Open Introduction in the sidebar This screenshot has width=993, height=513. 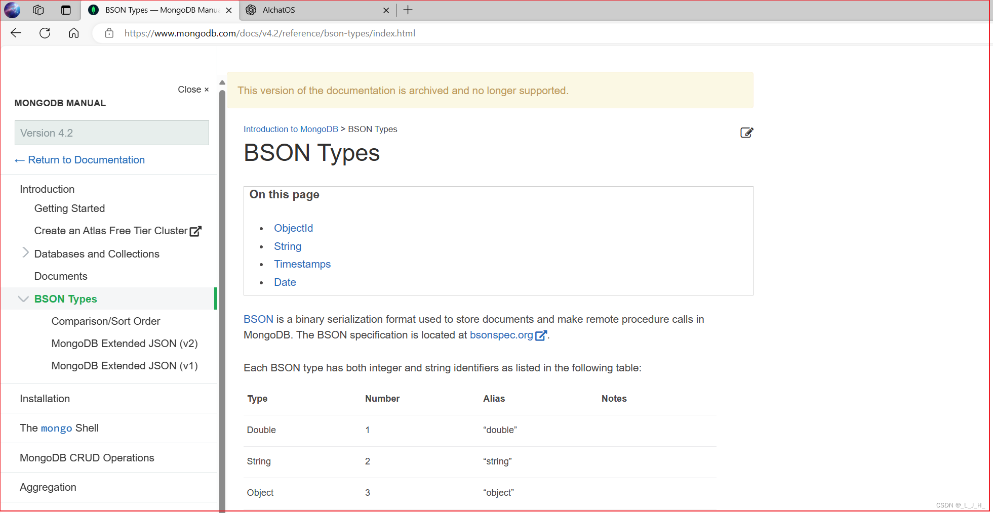click(47, 189)
